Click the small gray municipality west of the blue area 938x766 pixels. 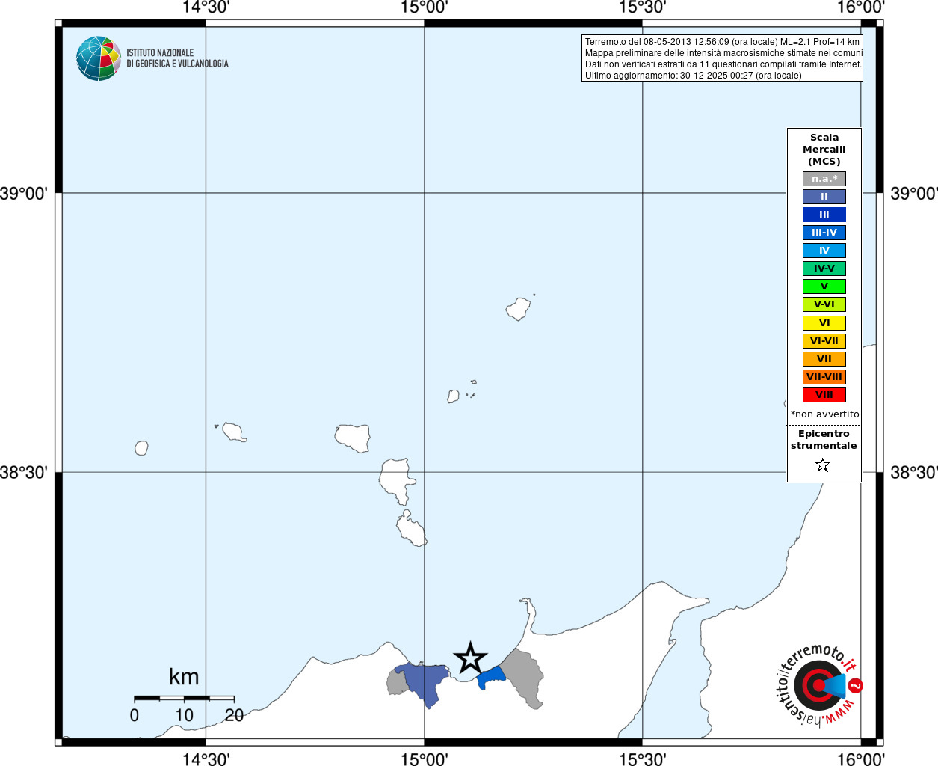(x=397, y=682)
